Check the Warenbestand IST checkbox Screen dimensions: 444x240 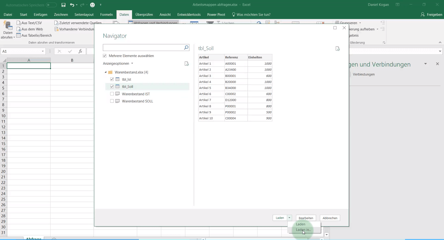tap(112, 94)
